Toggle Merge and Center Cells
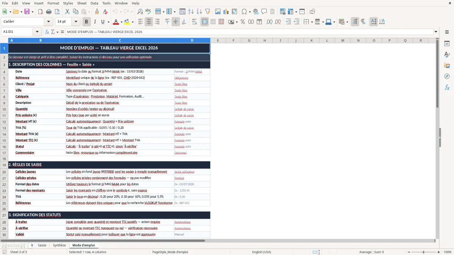The image size is (454, 255). pyautogui.click(x=205, y=22)
